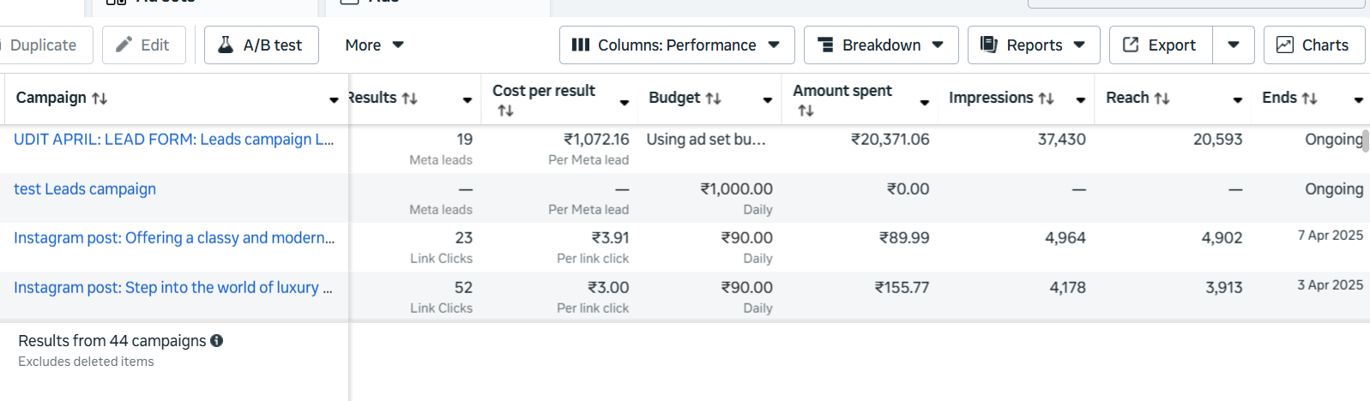Sort by Ends date arrows icon
1370x401 pixels.
point(1309,99)
